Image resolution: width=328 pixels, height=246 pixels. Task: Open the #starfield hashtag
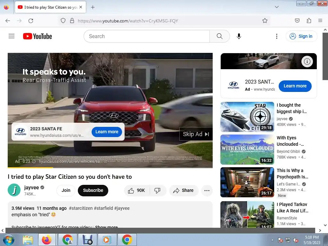click(103, 208)
